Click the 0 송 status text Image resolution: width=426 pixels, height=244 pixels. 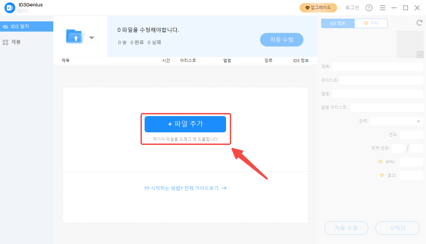[122, 42]
